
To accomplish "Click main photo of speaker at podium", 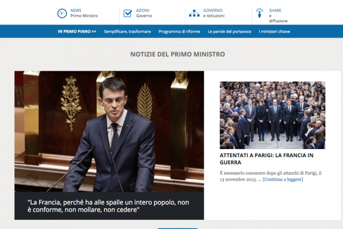I will pyautogui.click(x=109, y=131).
